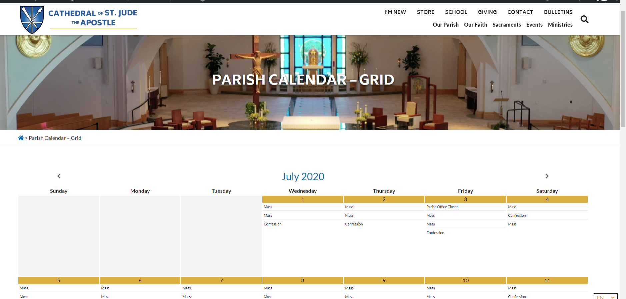Click the search magnifier icon
The height and width of the screenshot is (299, 626).
tap(584, 19)
